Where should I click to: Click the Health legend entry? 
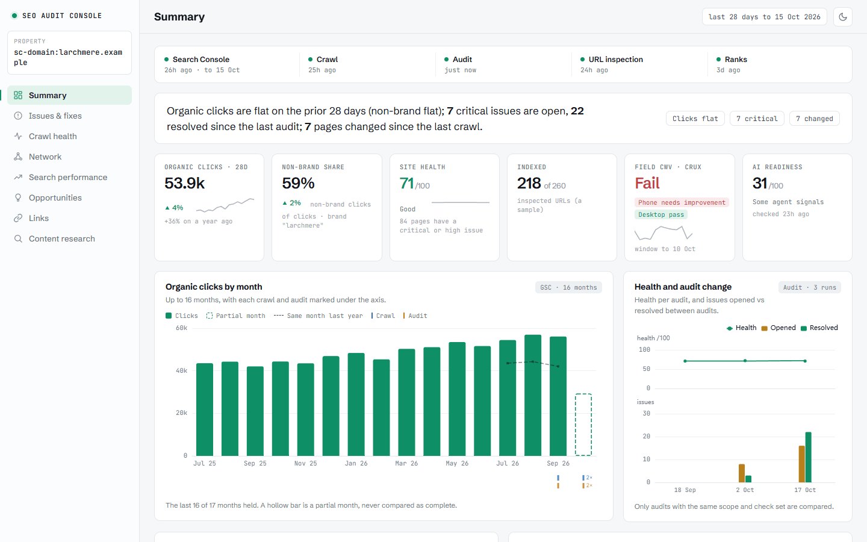tap(742, 328)
